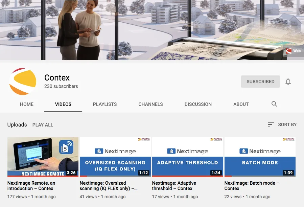304x207 pixels.
Task: Open the DISCUSSION tab
Action: pyautogui.click(x=198, y=104)
